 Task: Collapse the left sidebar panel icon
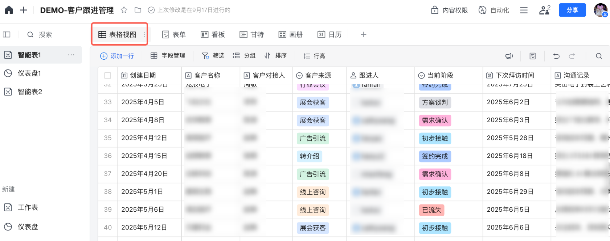point(7,35)
